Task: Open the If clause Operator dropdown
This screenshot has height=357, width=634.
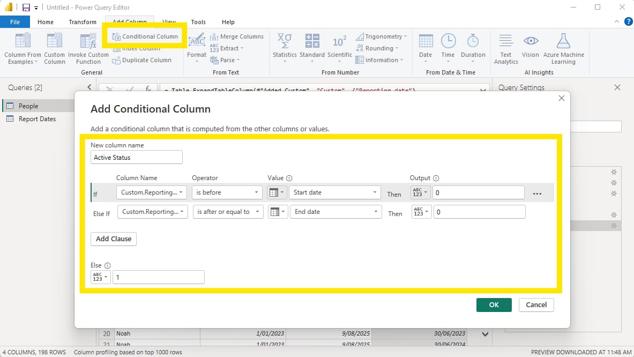Action: pos(227,192)
